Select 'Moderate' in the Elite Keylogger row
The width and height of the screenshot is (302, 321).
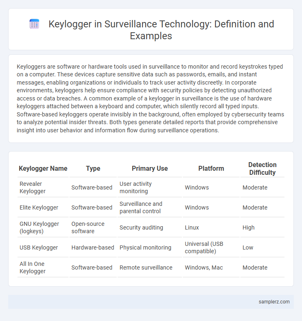tap(262, 207)
